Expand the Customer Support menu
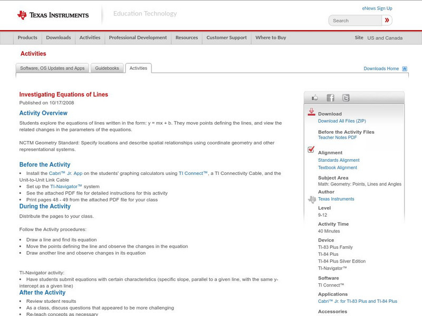The image size is (422, 316). [226, 38]
